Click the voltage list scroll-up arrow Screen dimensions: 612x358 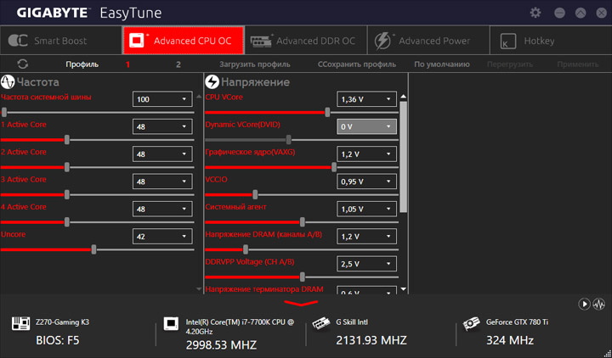click(x=404, y=96)
